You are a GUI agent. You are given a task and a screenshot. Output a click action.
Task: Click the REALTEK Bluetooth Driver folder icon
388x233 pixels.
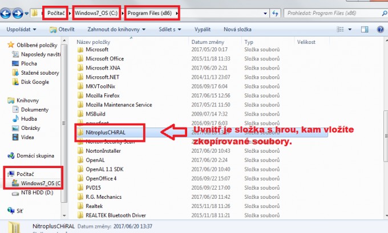point(80,215)
